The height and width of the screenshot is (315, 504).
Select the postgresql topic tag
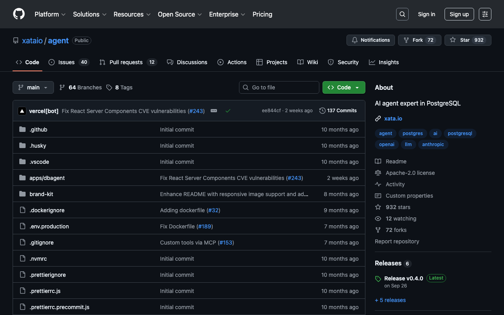(x=460, y=133)
